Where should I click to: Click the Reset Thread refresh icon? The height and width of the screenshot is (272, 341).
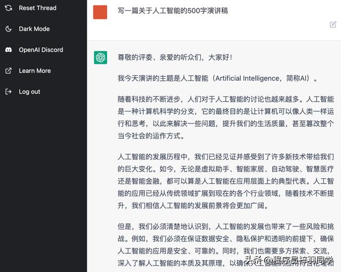coord(9,8)
